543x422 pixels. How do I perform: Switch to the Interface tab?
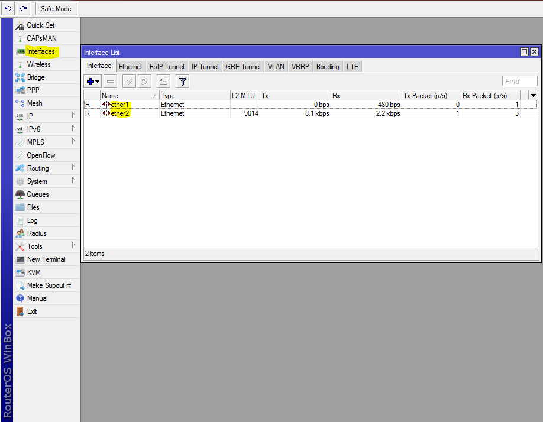pos(99,66)
